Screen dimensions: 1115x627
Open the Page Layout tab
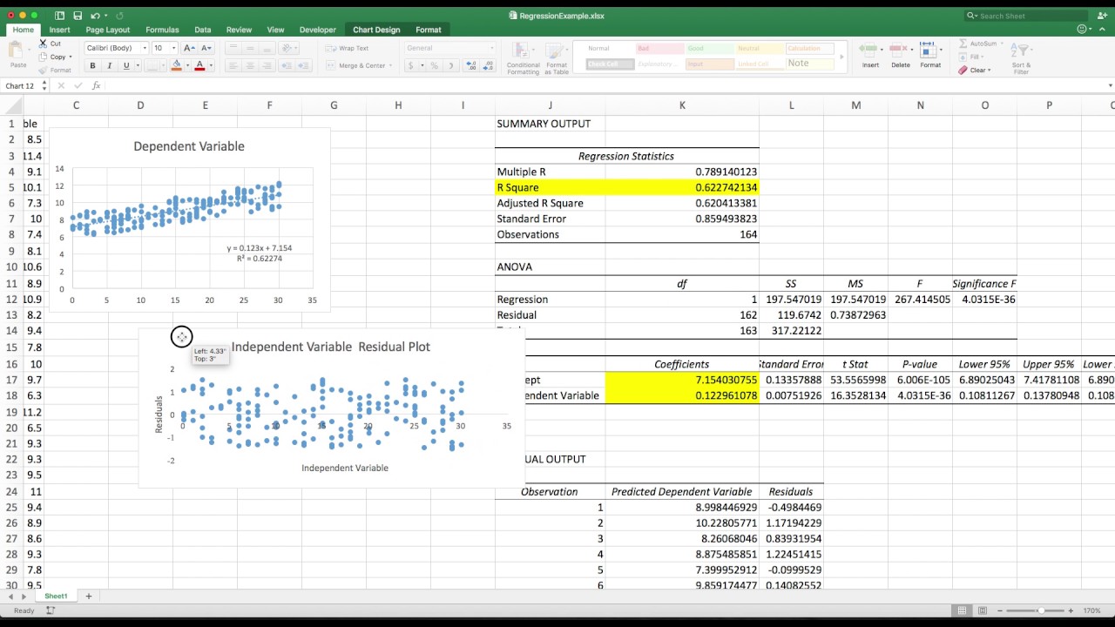(x=108, y=30)
